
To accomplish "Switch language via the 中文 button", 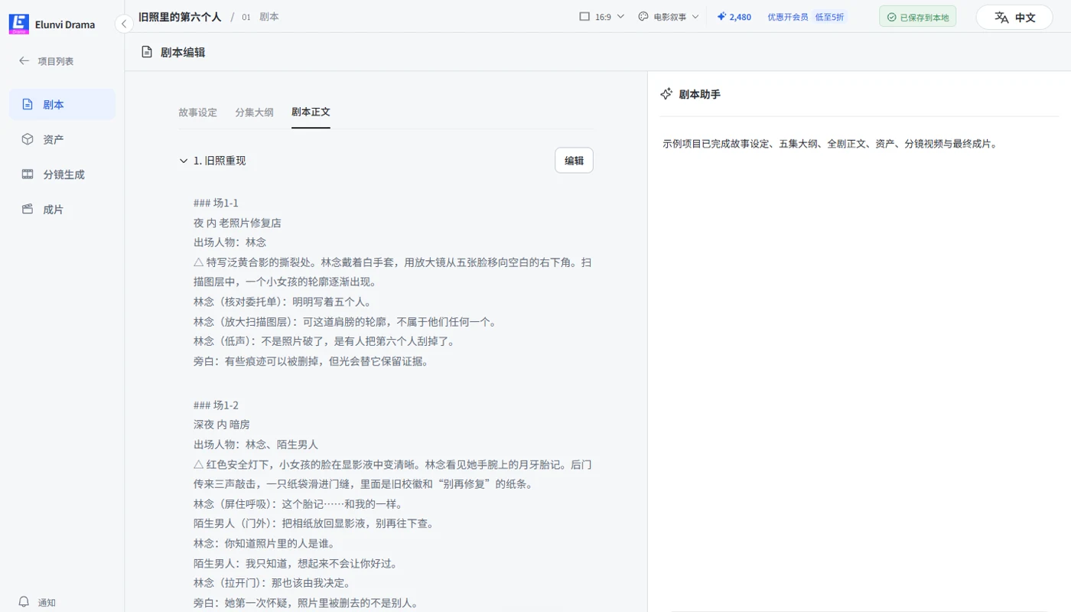I will 1014,17.
